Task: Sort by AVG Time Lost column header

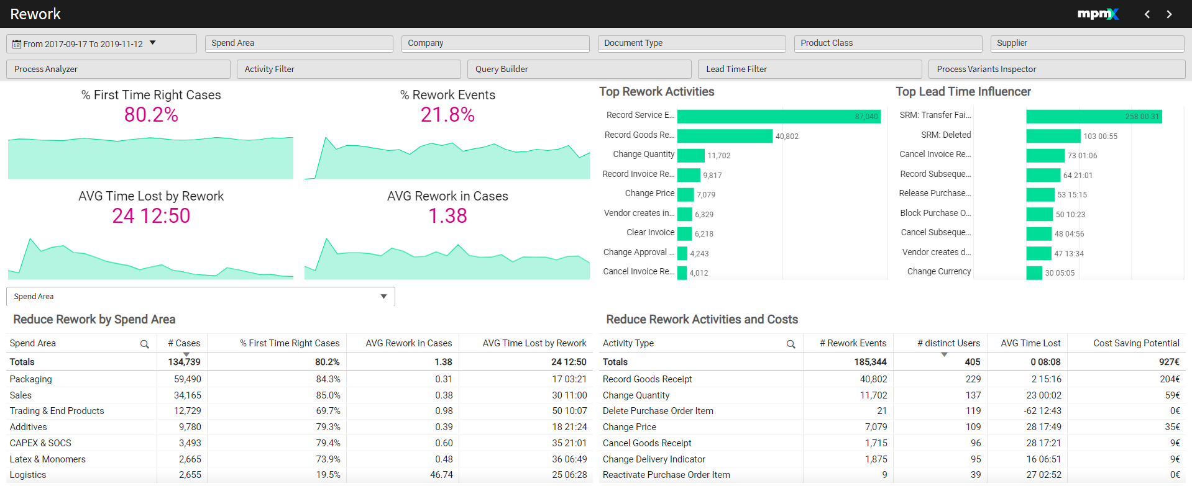Action: (1030, 343)
